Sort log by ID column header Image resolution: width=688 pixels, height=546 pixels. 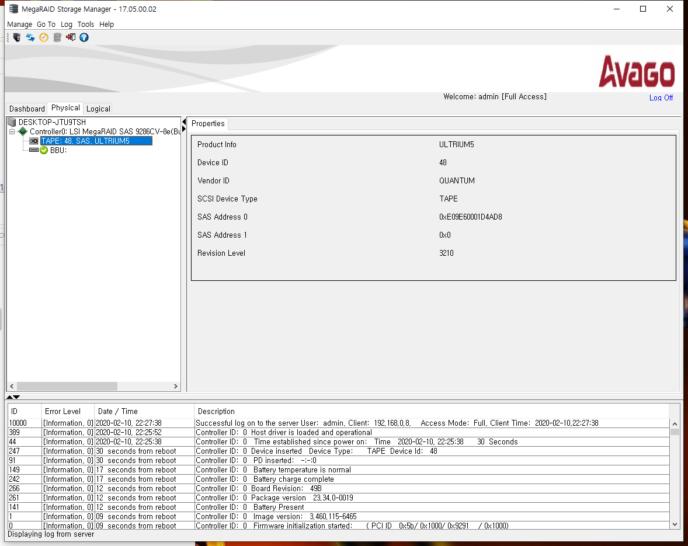pyautogui.click(x=25, y=411)
